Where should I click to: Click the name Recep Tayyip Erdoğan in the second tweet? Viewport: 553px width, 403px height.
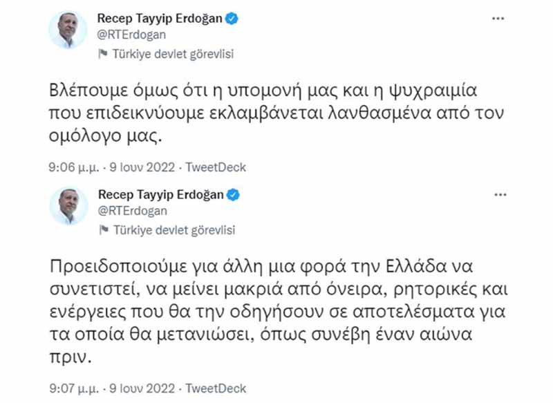(x=160, y=195)
